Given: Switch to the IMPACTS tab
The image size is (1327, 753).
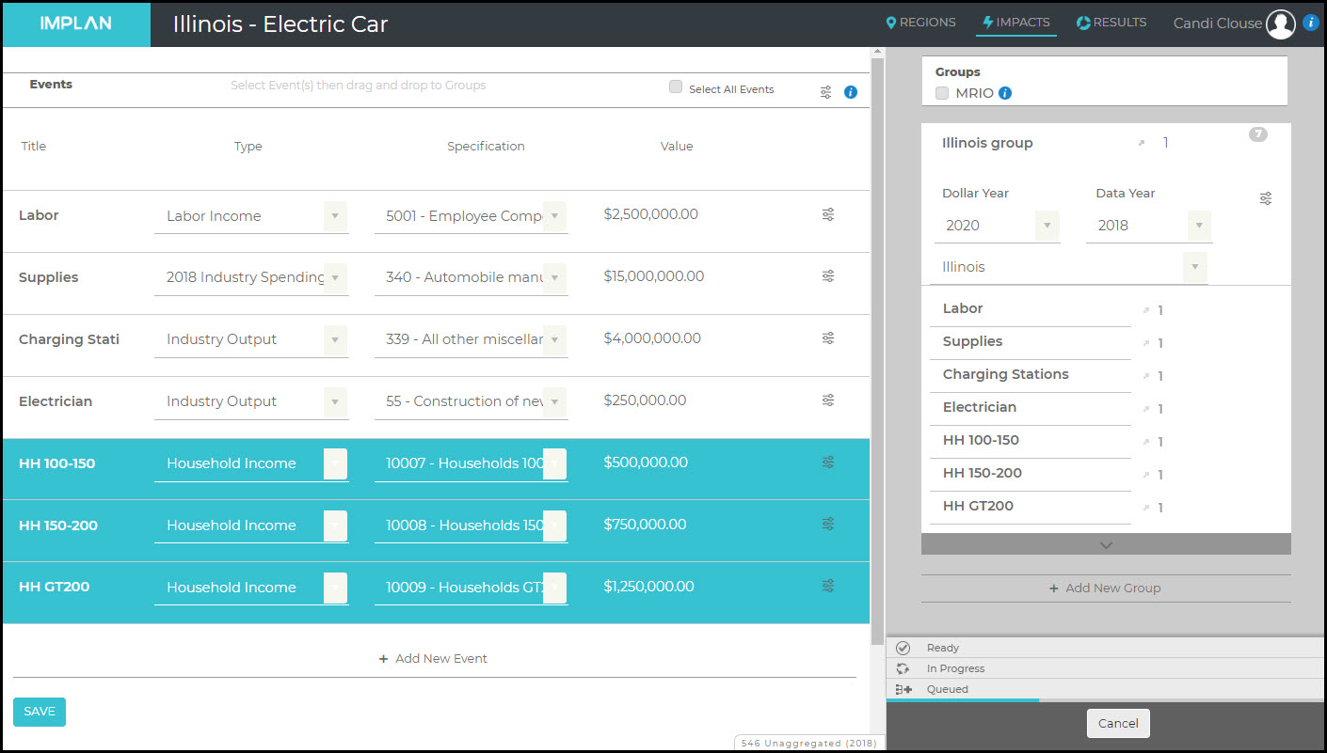Looking at the screenshot, I should (x=1015, y=23).
